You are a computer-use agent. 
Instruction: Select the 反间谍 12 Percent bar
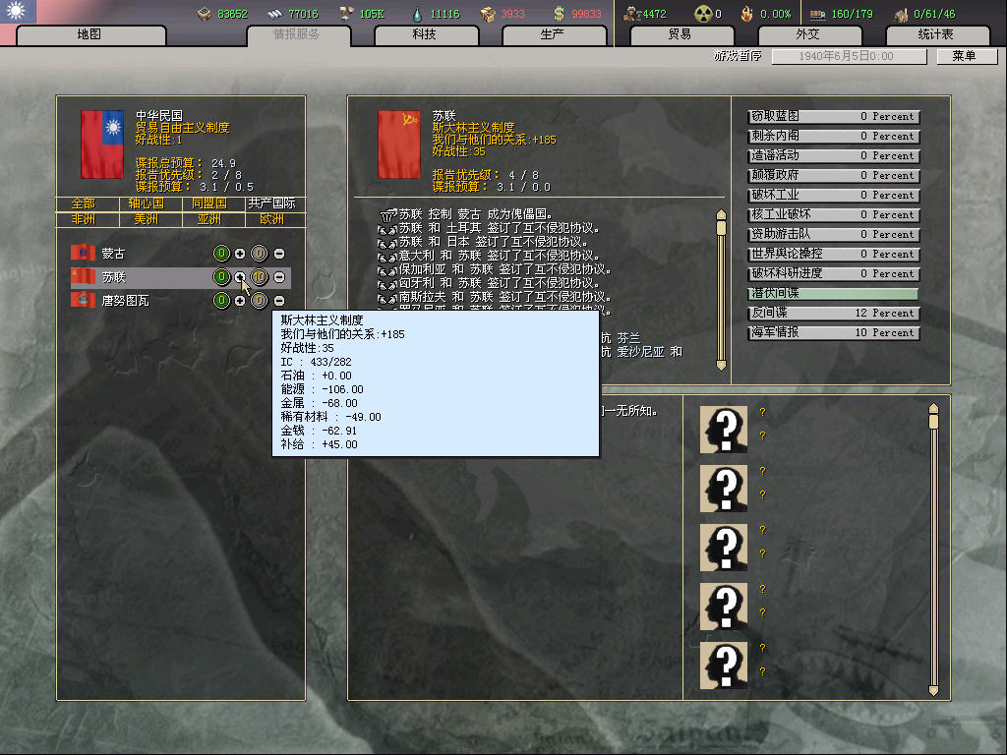tap(834, 314)
